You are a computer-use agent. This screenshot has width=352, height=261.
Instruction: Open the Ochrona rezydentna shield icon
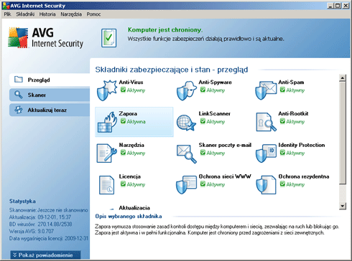coord(266,185)
